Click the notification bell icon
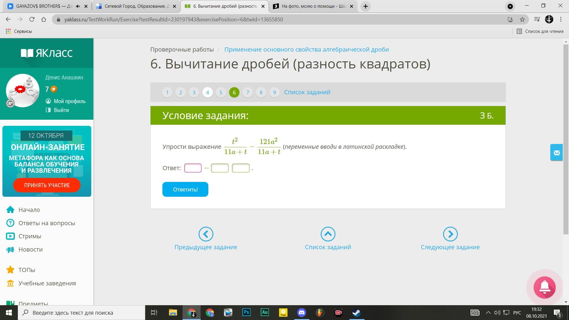569x320 pixels. pyautogui.click(x=544, y=287)
